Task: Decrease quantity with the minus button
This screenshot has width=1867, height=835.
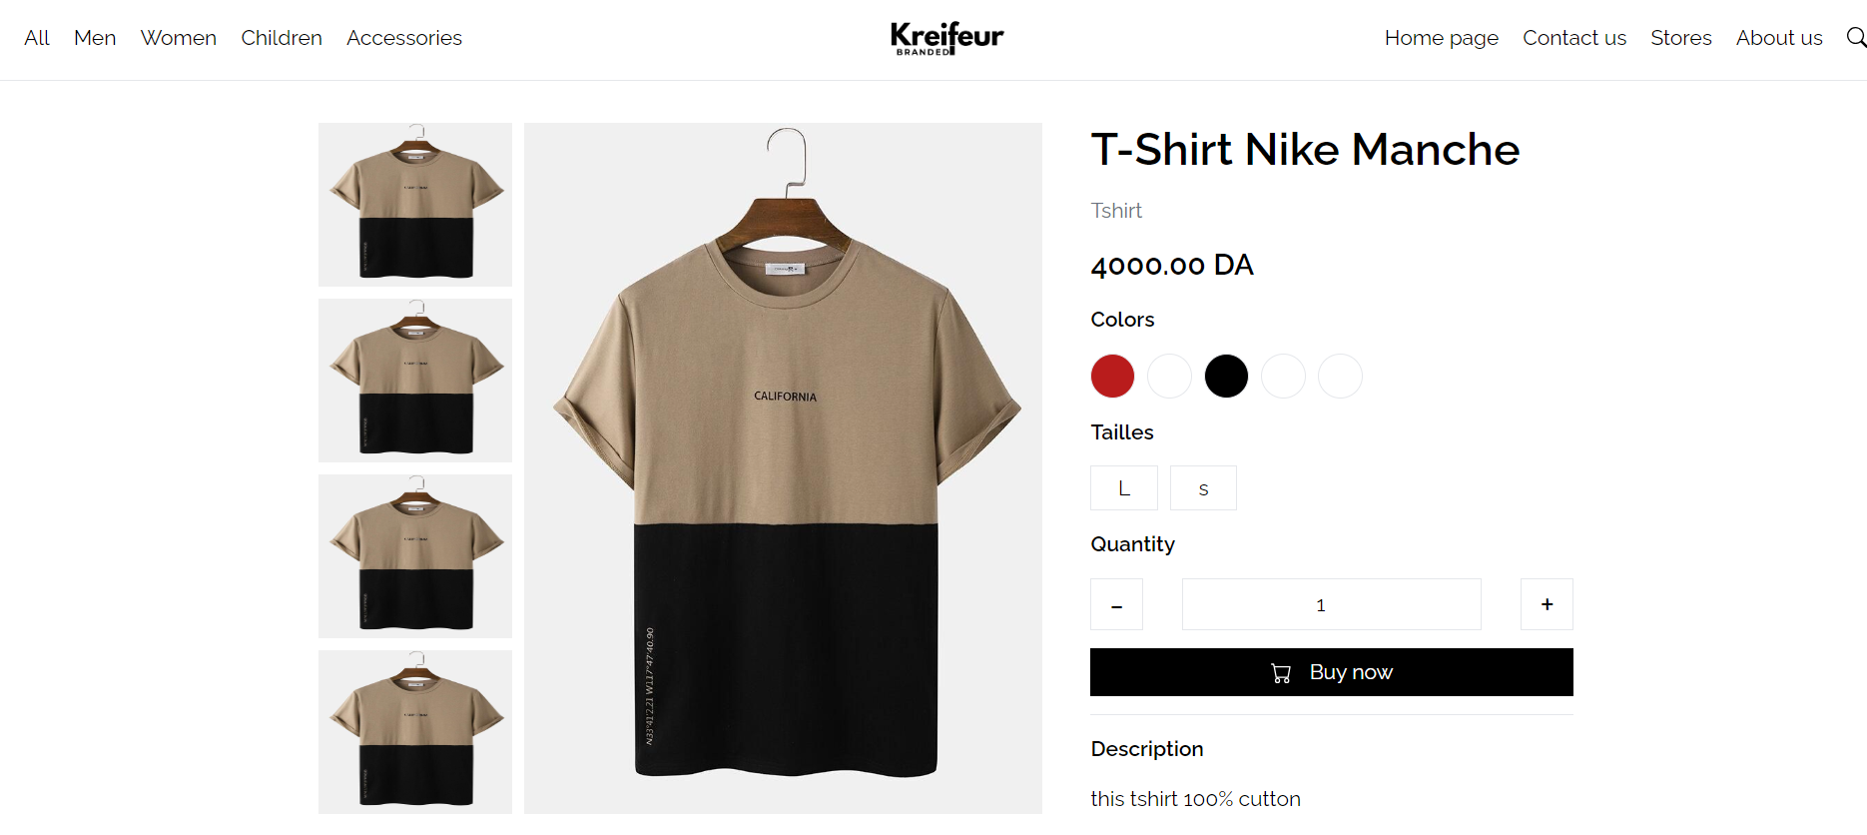Action: tap(1116, 604)
